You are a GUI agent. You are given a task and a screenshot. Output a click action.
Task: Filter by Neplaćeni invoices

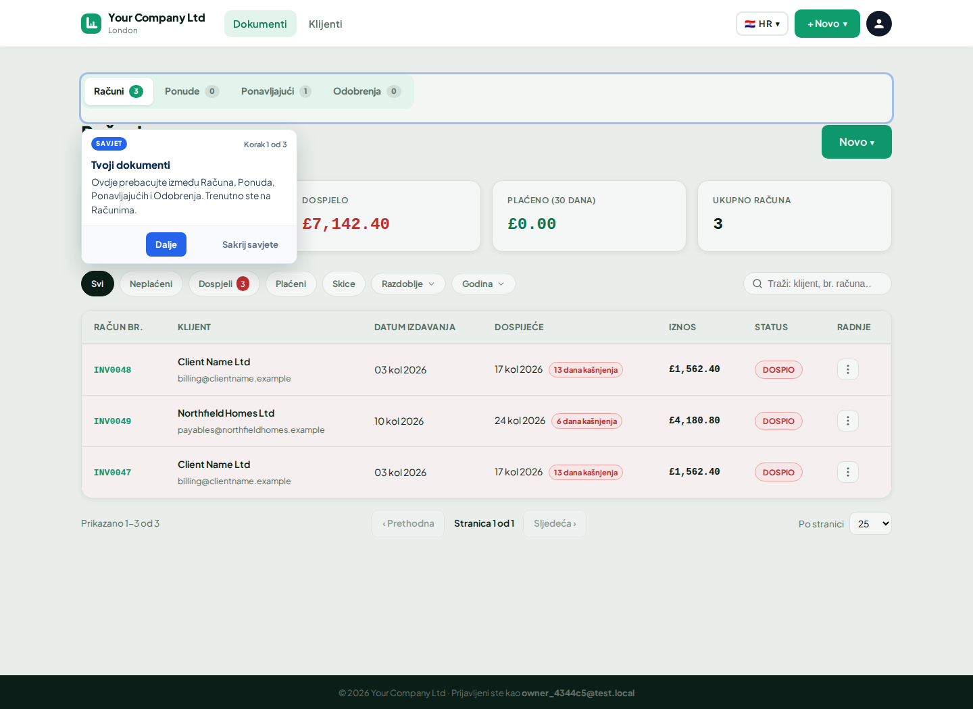[x=151, y=284]
